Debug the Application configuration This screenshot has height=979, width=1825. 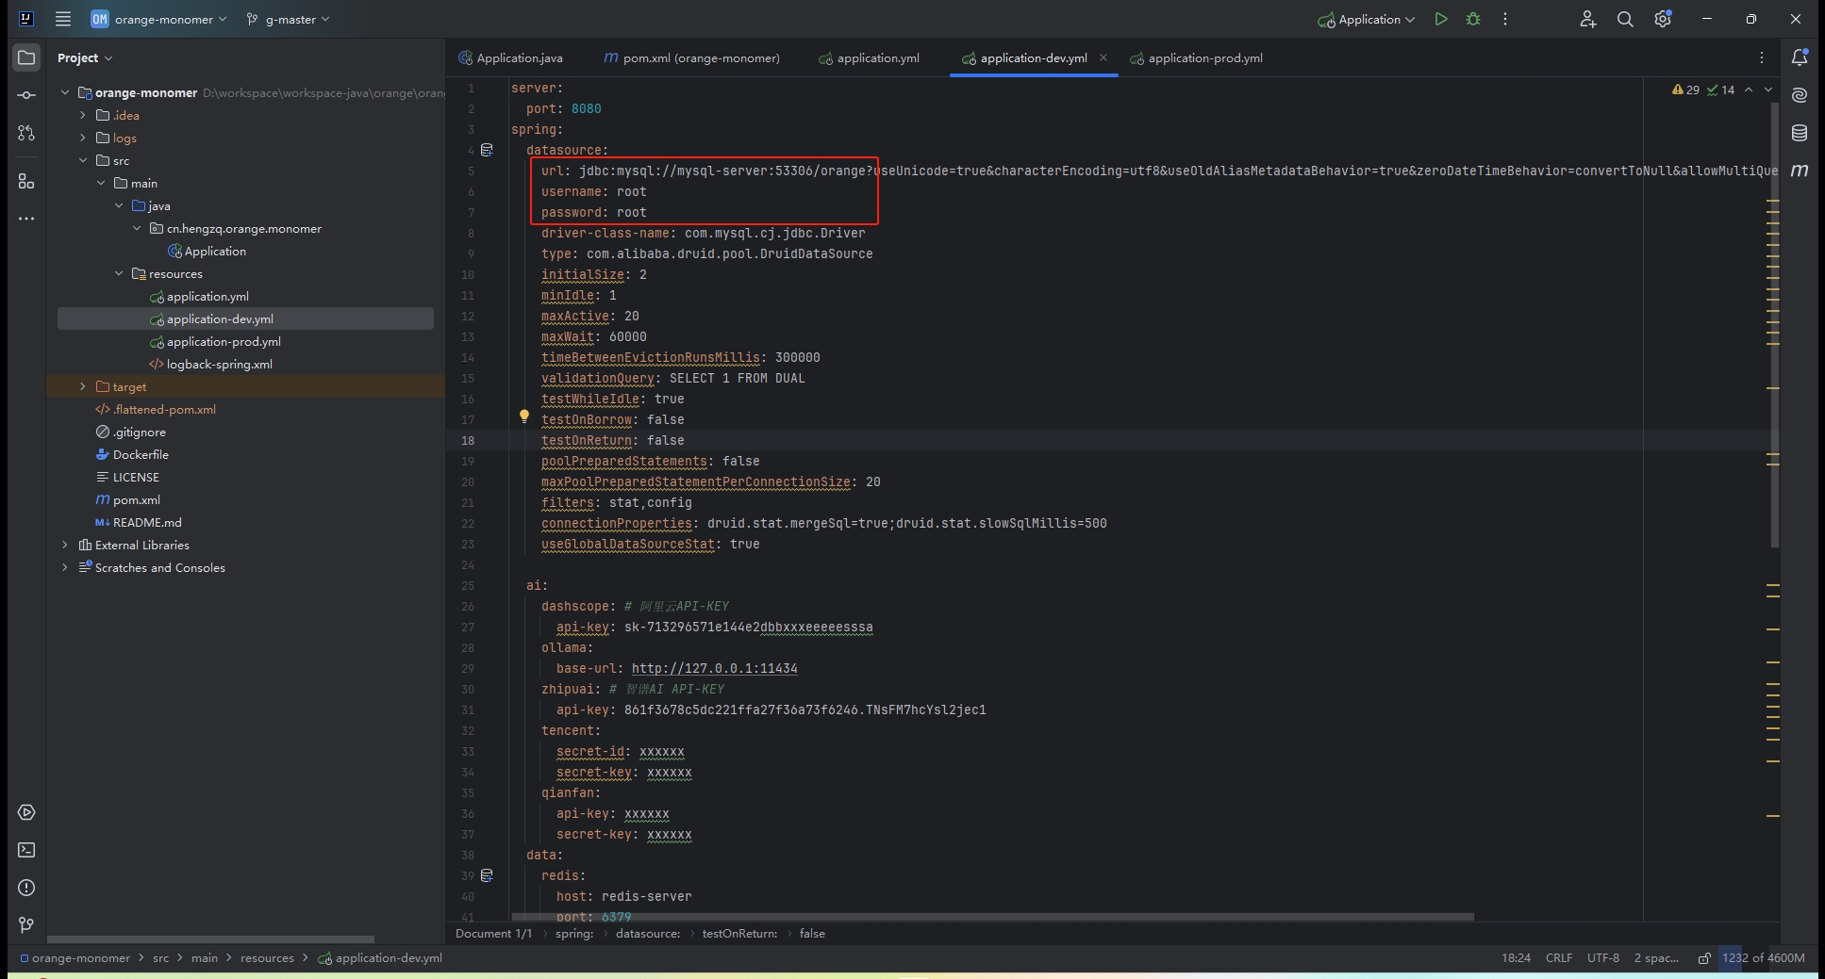[1473, 19]
